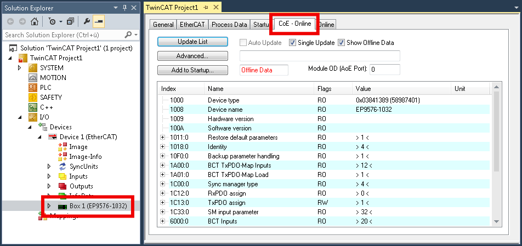Expand index 1018:0 Identity entry
The image size is (522, 246).
(x=163, y=147)
